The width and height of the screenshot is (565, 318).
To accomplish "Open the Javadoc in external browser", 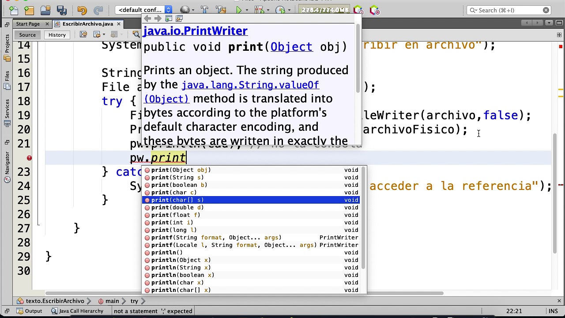I will coord(169,19).
